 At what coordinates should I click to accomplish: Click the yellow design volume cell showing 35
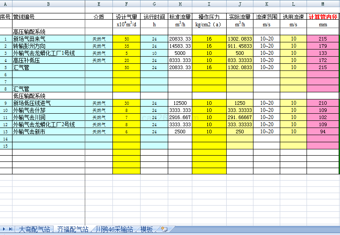point(127,46)
